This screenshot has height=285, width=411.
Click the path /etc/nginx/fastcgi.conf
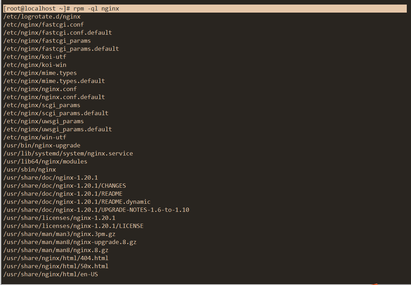click(x=44, y=25)
